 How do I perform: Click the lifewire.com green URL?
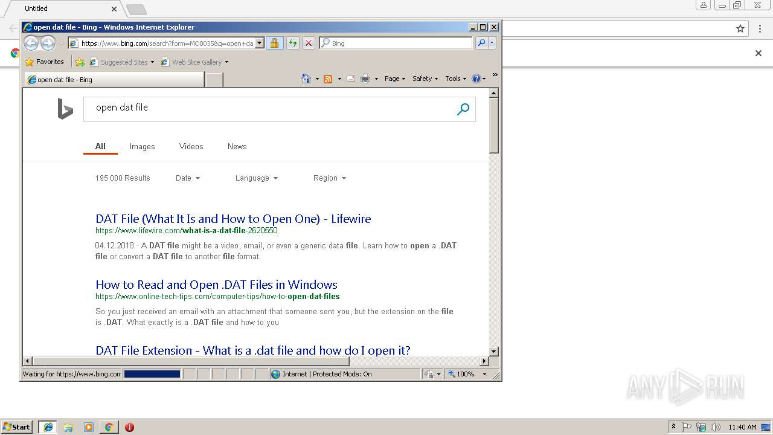187,231
